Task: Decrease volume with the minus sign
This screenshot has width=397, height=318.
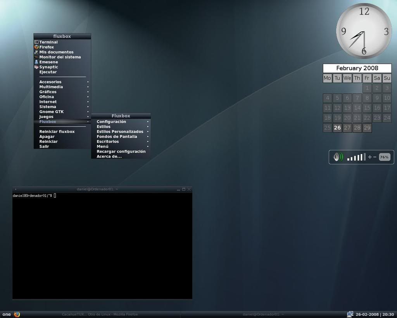Action: (x=375, y=157)
